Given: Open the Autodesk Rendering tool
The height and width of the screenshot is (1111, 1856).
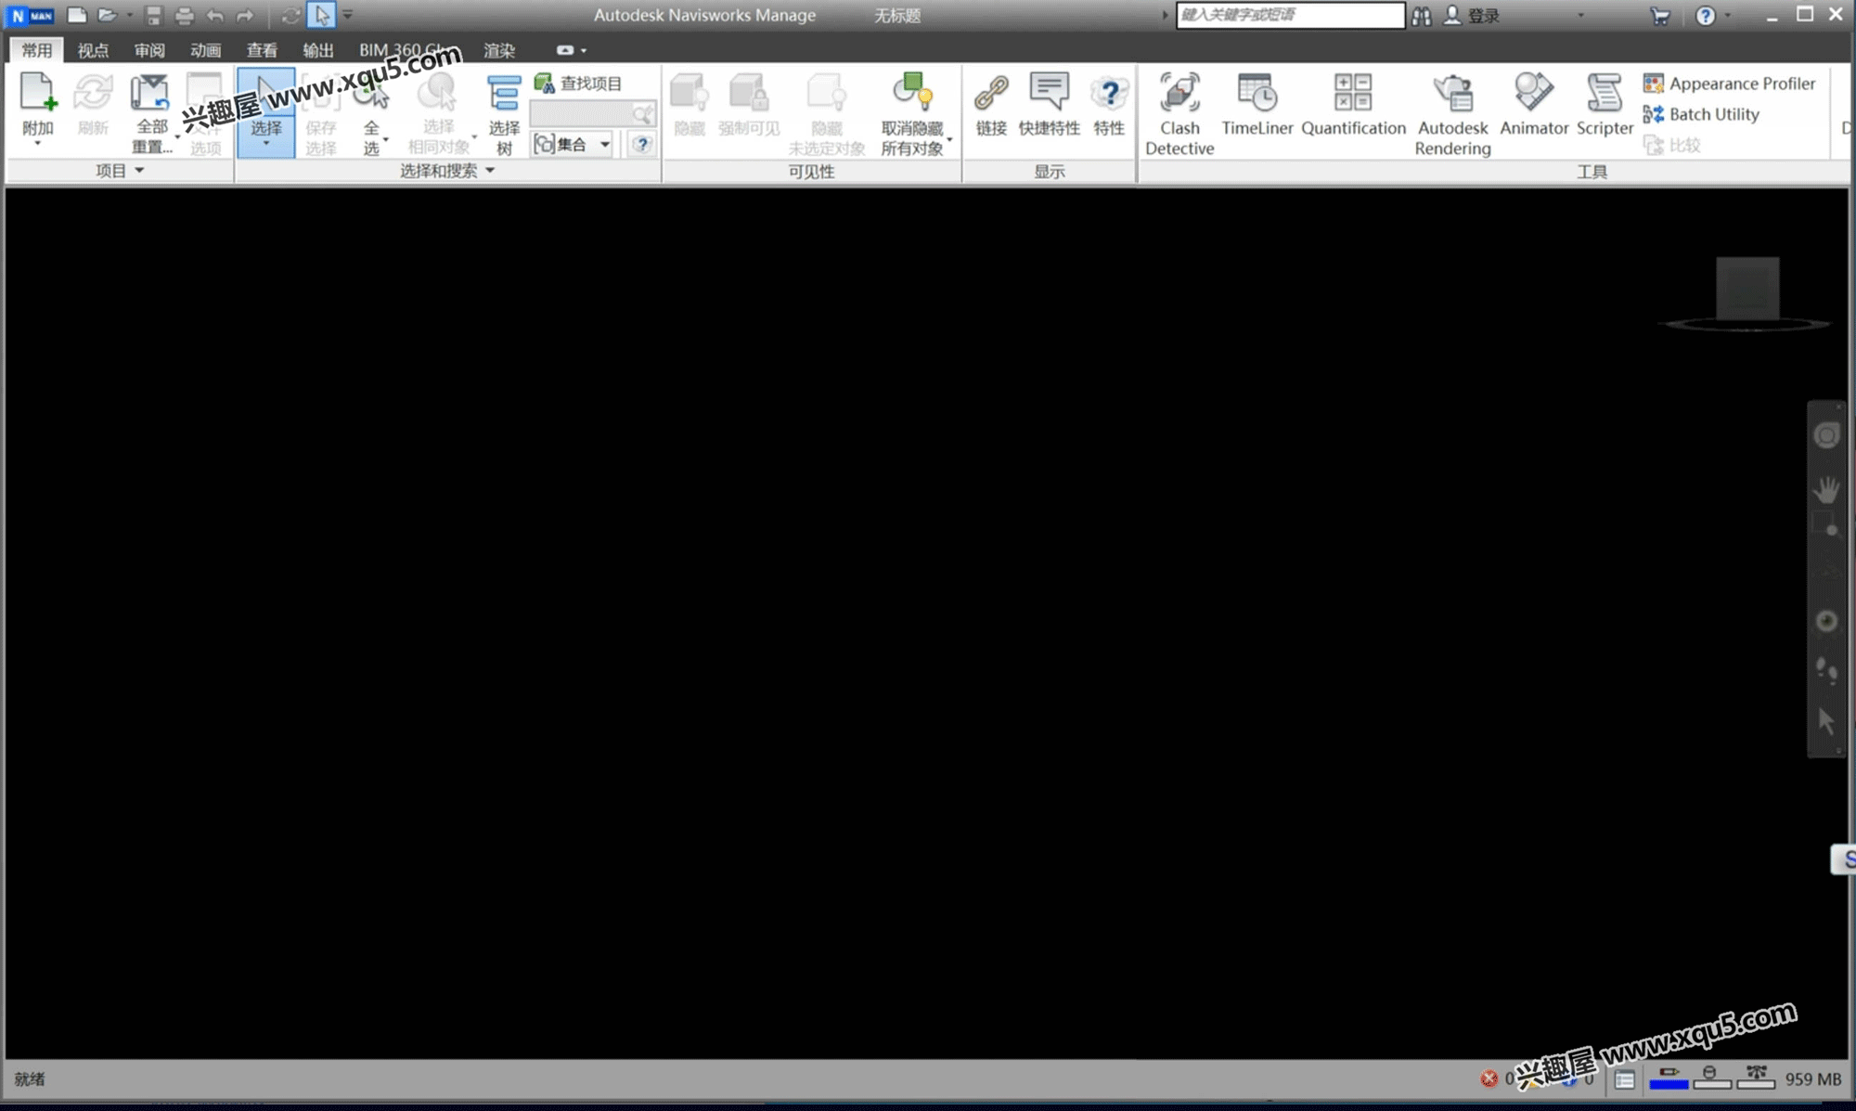Looking at the screenshot, I should (1452, 113).
